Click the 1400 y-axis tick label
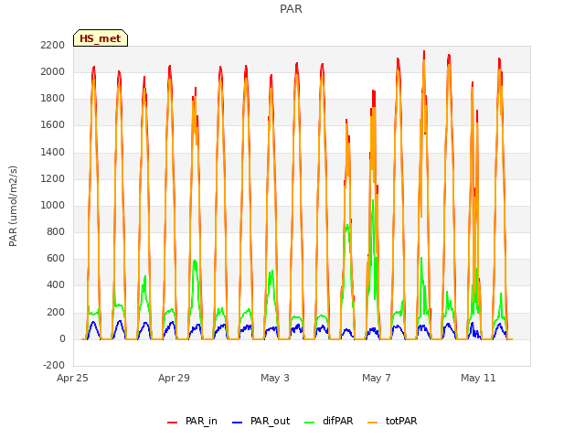Screen dimensions: 585x439 [53, 152]
